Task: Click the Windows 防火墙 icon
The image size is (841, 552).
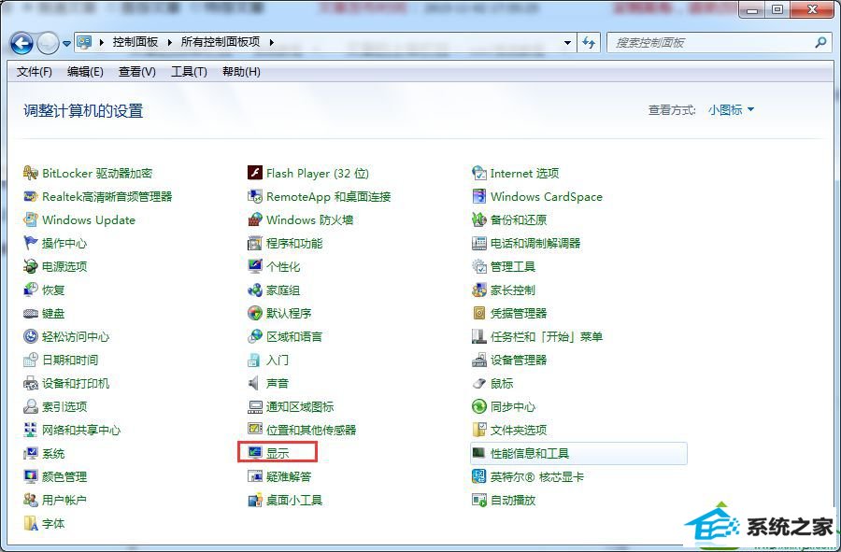Action: point(255,219)
